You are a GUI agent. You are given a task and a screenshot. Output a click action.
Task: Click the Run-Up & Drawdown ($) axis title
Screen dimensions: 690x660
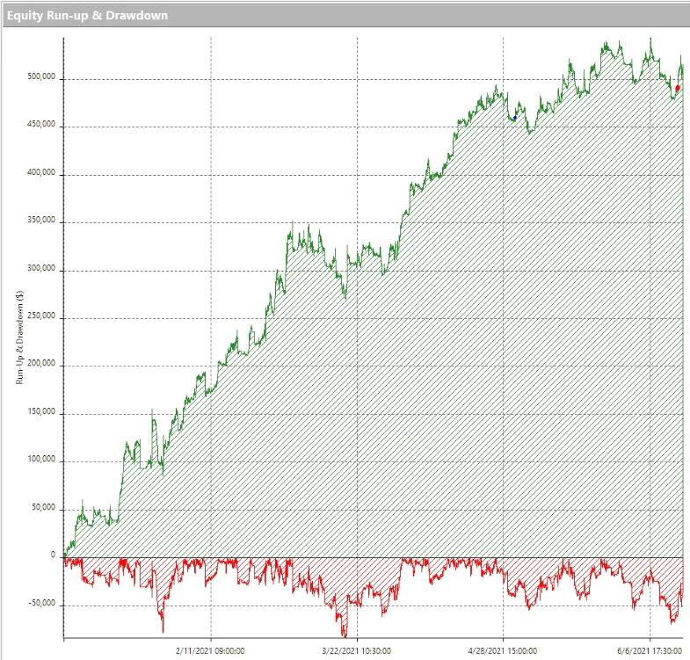19,337
